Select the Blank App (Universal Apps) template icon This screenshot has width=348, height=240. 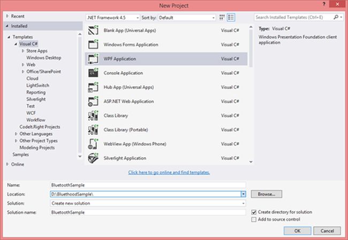93,30
